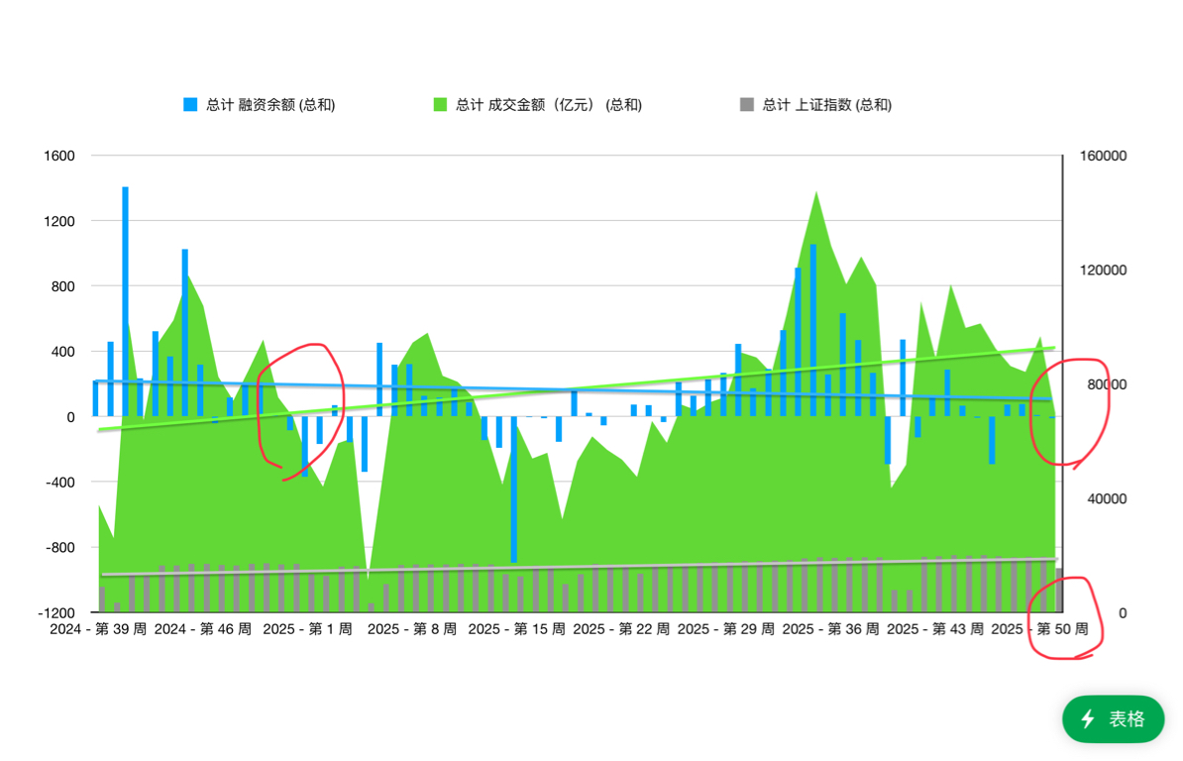Select the 总计 融资余额 (总和) legend label
This screenshot has width=1183, height=761.
point(270,105)
